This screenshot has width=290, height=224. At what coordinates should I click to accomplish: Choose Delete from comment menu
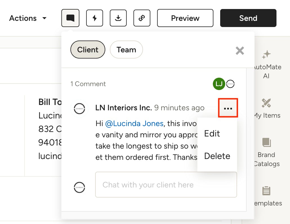(x=217, y=156)
